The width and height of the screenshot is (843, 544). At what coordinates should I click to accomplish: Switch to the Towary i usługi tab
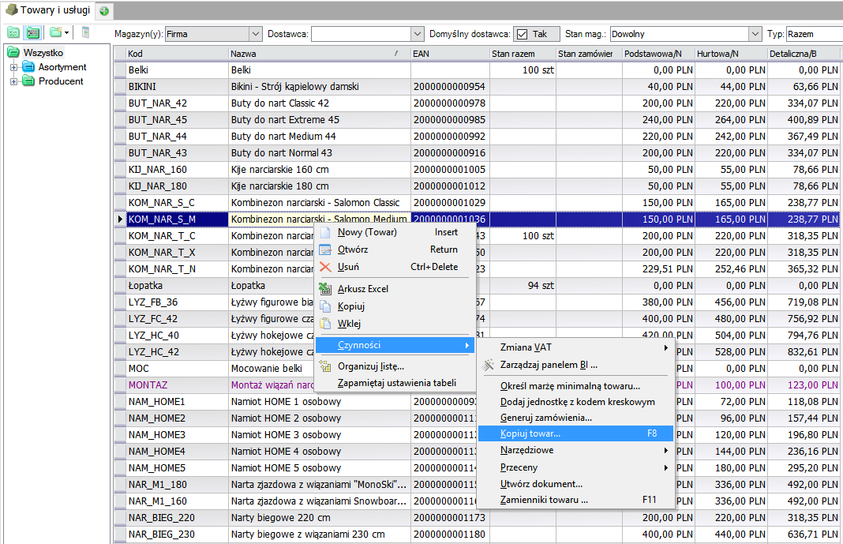48,10
